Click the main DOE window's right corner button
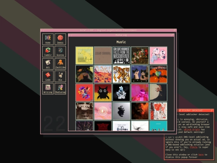 (x=175, y=30)
